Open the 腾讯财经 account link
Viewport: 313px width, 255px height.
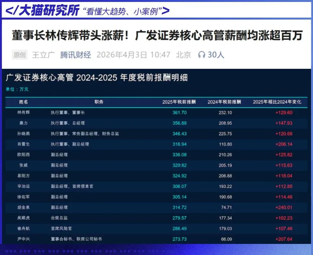click(x=76, y=55)
